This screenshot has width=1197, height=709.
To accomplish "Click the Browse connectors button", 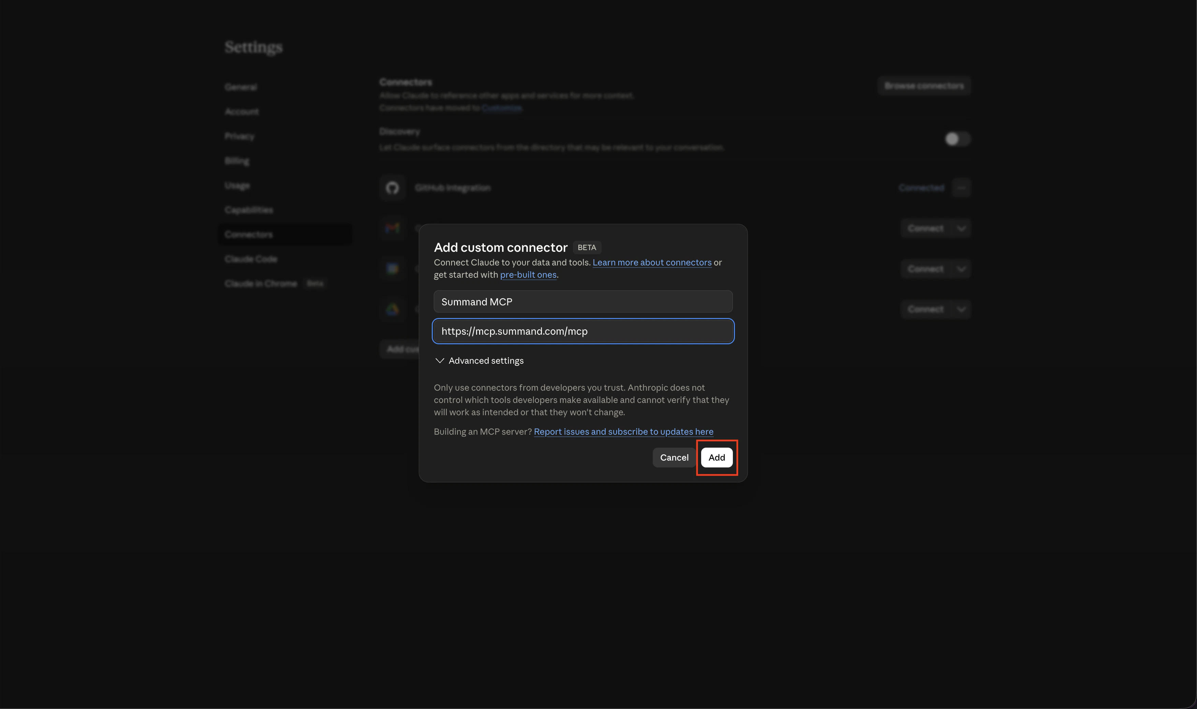I will coord(924,86).
